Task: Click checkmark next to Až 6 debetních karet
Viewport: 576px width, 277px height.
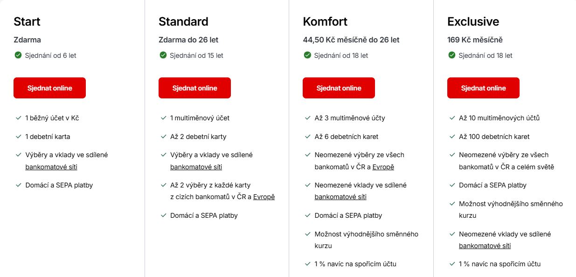Action: click(307, 137)
